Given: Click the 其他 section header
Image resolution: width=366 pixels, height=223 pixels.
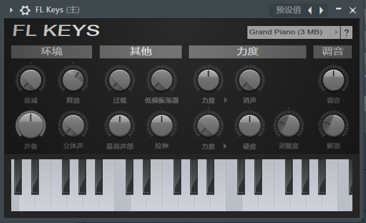Looking at the screenshot, I should point(140,51).
